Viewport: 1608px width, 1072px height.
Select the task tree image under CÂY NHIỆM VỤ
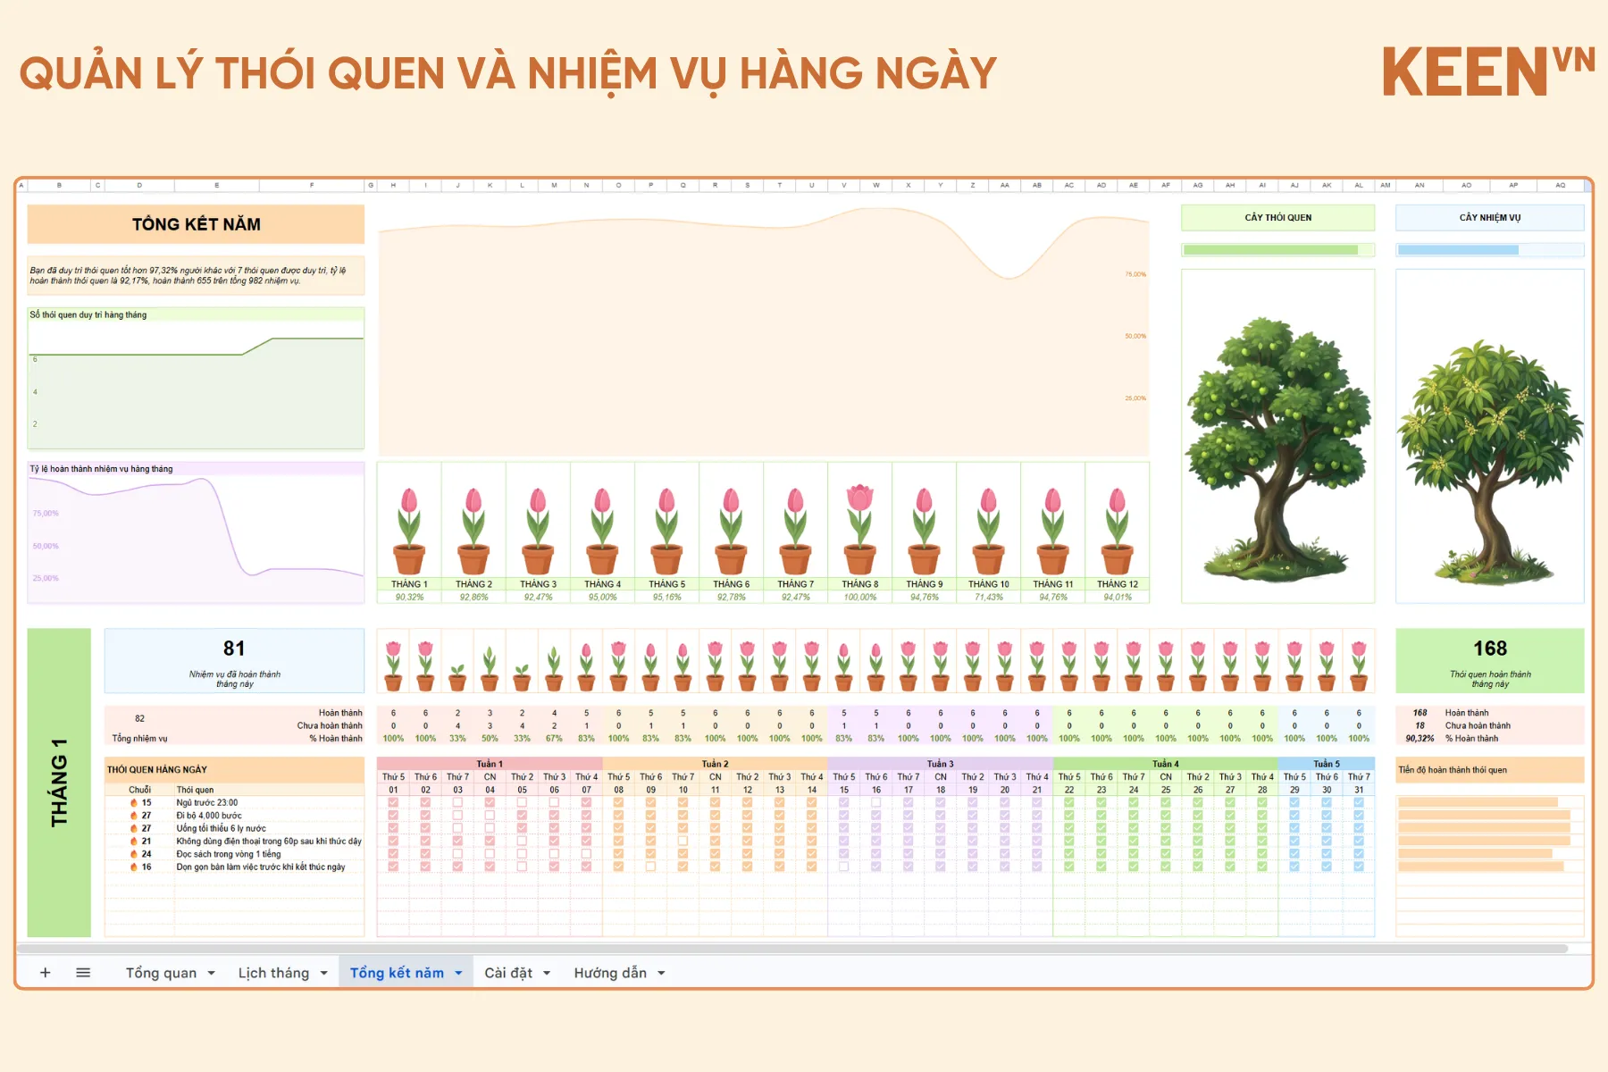click(x=1490, y=461)
